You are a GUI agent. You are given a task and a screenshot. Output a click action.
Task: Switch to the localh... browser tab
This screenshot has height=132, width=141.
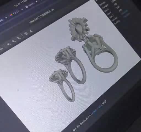(x=30, y=5)
